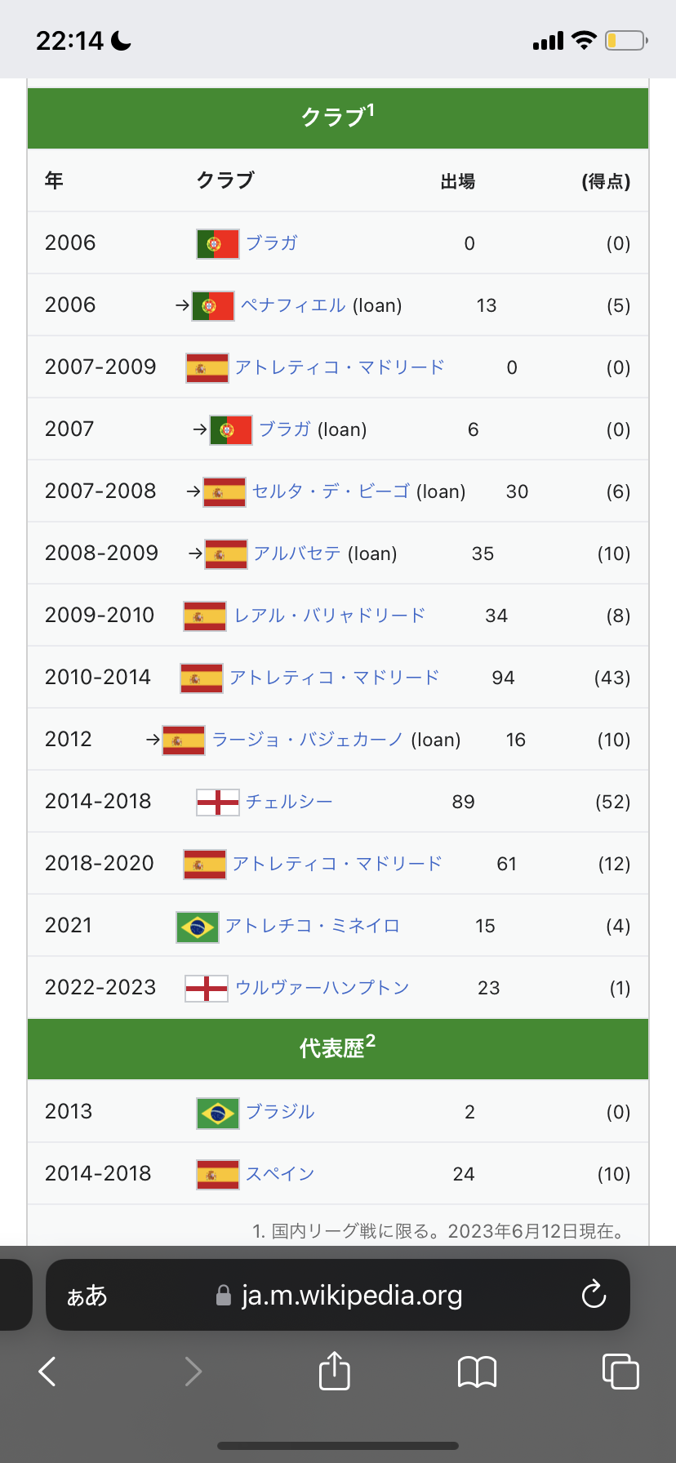Tap the Safari forward arrow
The width and height of the screenshot is (676, 1463).
click(193, 1372)
